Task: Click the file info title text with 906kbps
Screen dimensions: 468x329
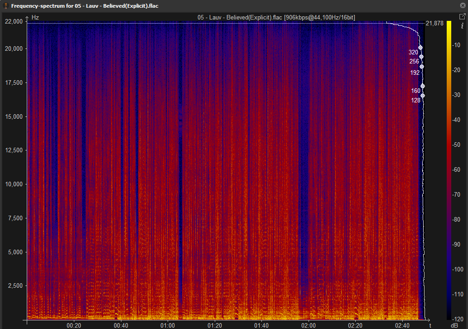Action: point(276,17)
